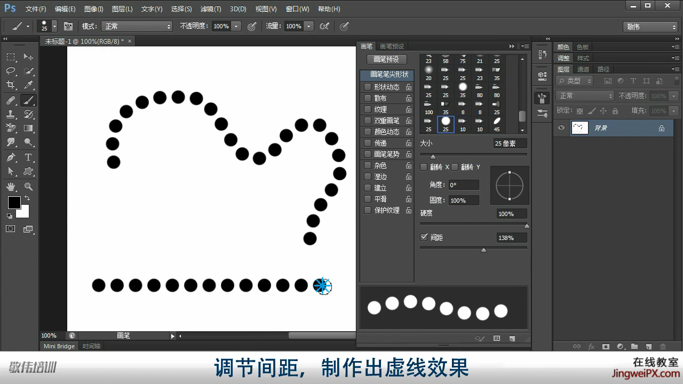Screen dimensions: 683x384
Task: Hide the 背景 layer with eye icon
Action: pos(561,128)
